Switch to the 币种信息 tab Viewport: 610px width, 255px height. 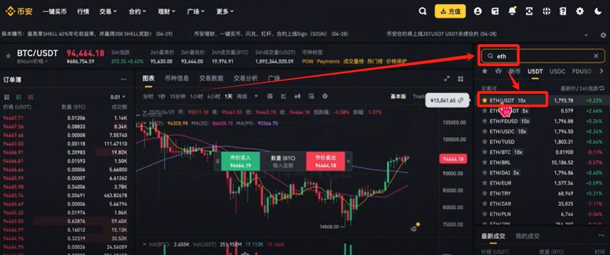click(x=177, y=78)
